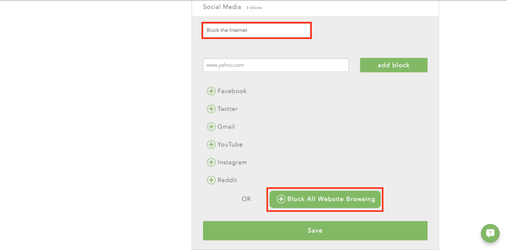Focus the Block the Internet name field
Viewport: 507px width, 250px height.
coord(257,30)
